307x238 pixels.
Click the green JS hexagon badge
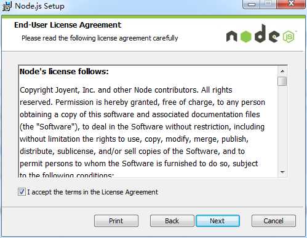289,37
